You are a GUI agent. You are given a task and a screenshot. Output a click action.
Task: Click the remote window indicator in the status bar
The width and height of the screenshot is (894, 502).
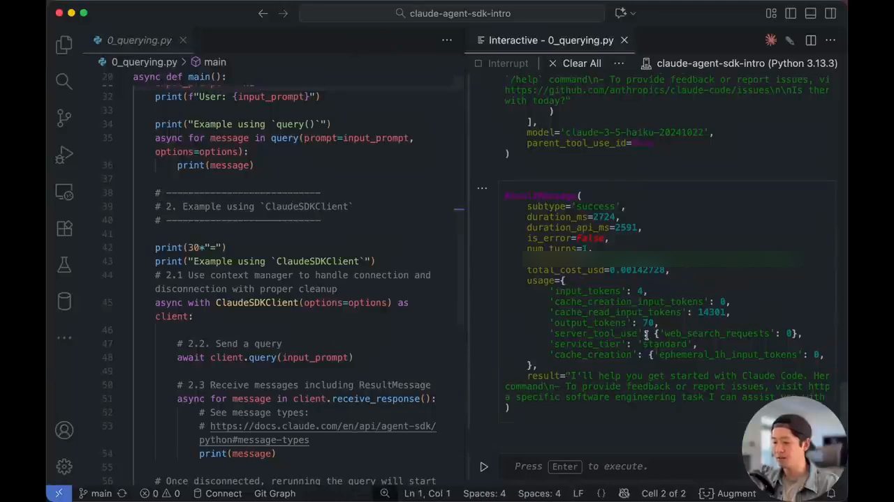pyautogui.click(x=59, y=494)
